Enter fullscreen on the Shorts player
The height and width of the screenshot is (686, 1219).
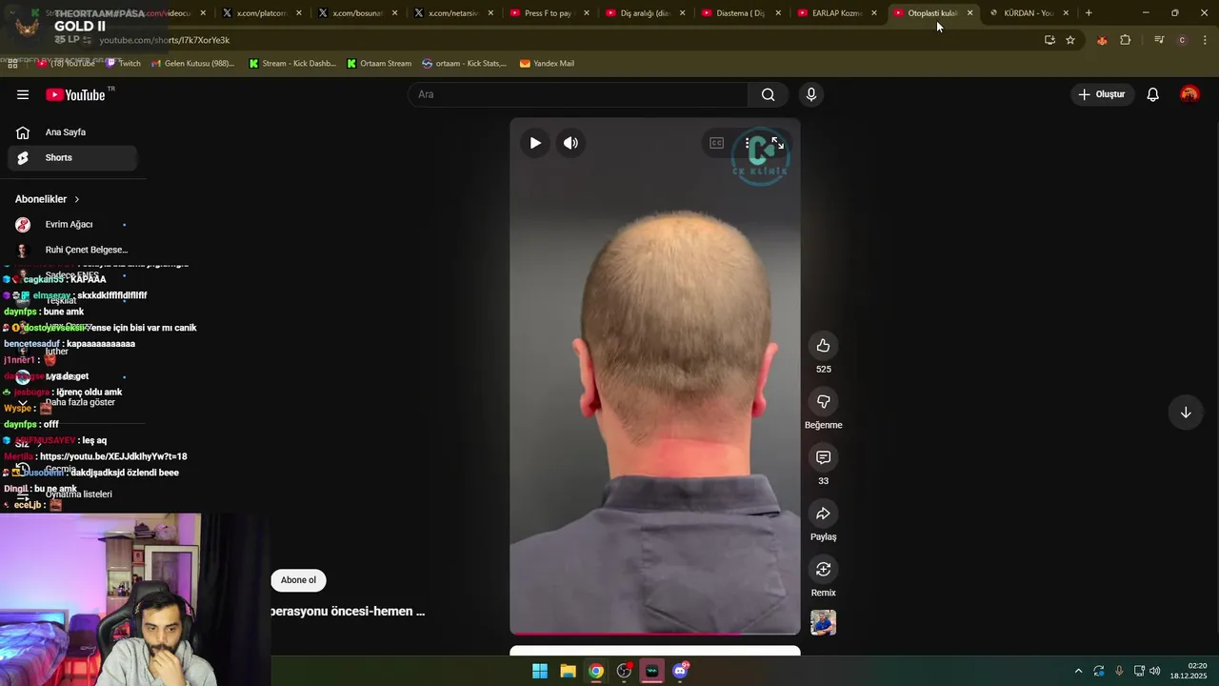click(x=777, y=143)
